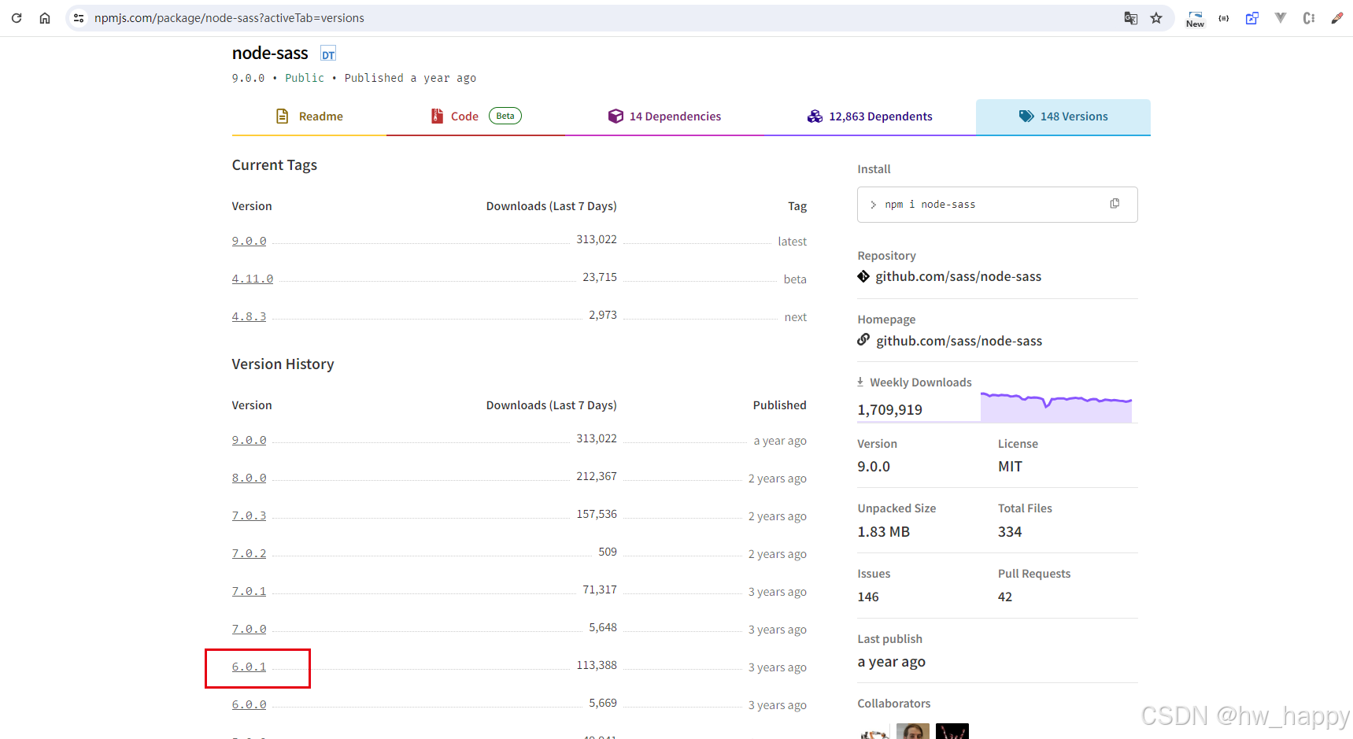Open version 7.0.2 link
Screen dimensions: 1353x739
249,554
